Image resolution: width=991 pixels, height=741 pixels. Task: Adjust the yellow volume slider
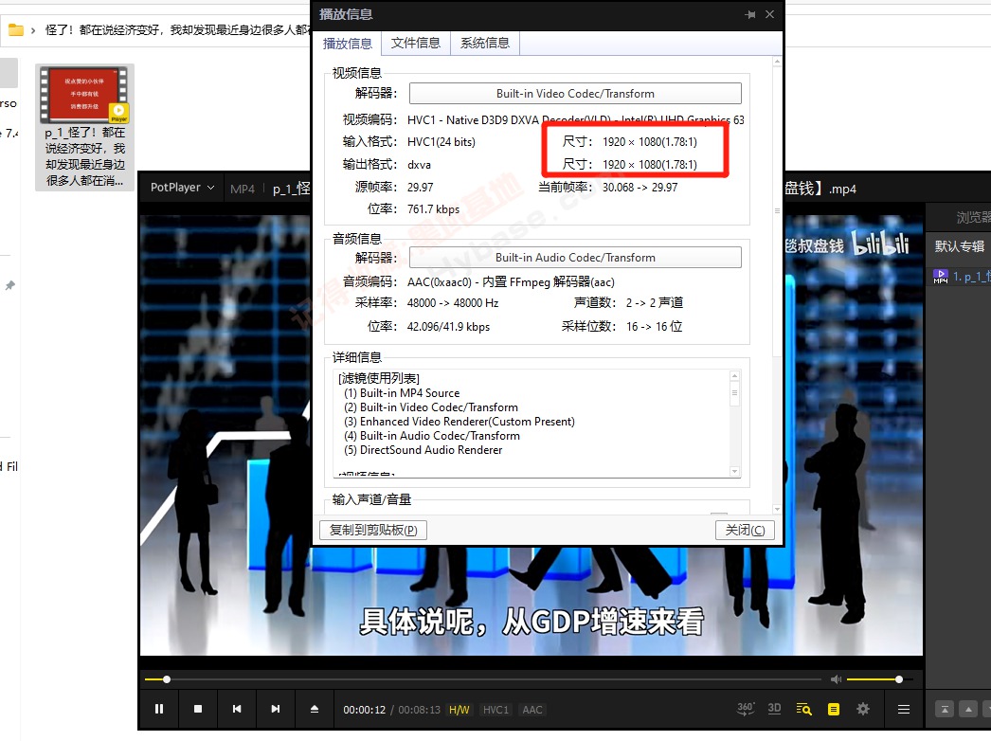pos(879,679)
